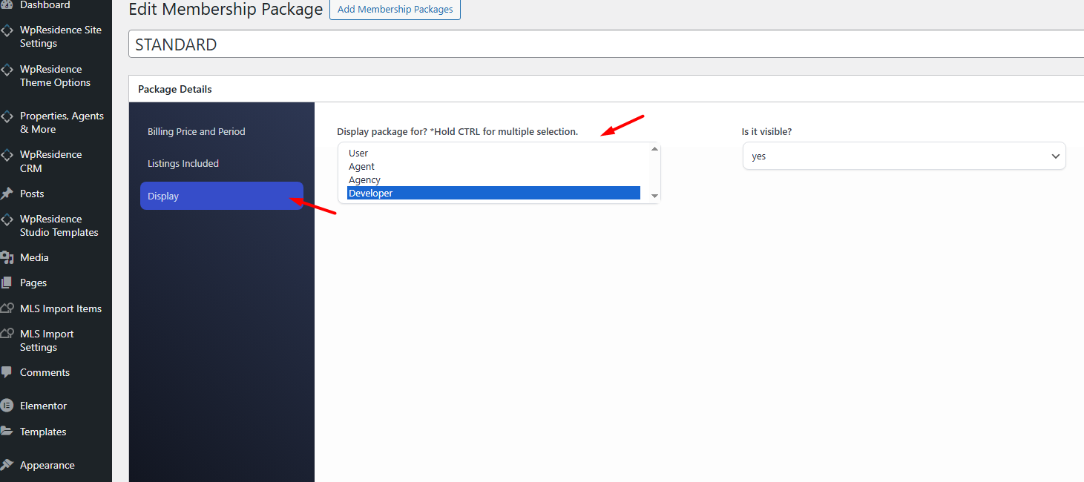Edit the STANDARD package title field
The height and width of the screenshot is (482, 1084).
coord(605,44)
